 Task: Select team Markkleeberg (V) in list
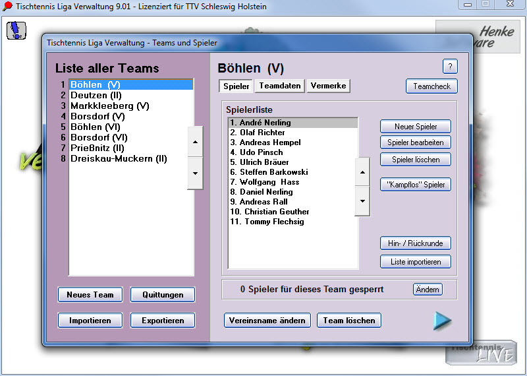110,106
